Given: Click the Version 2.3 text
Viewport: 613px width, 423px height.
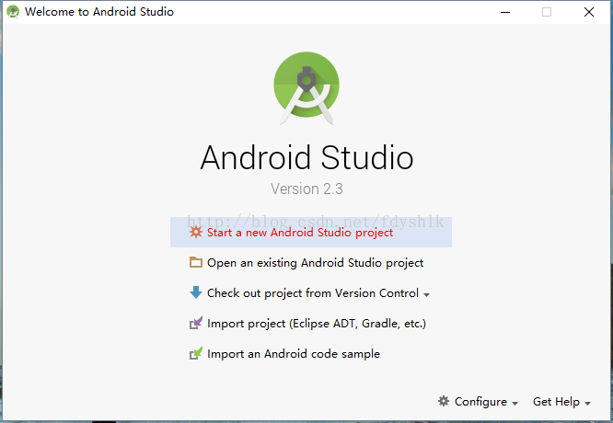Looking at the screenshot, I should pyautogui.click(x=306, y=189).
